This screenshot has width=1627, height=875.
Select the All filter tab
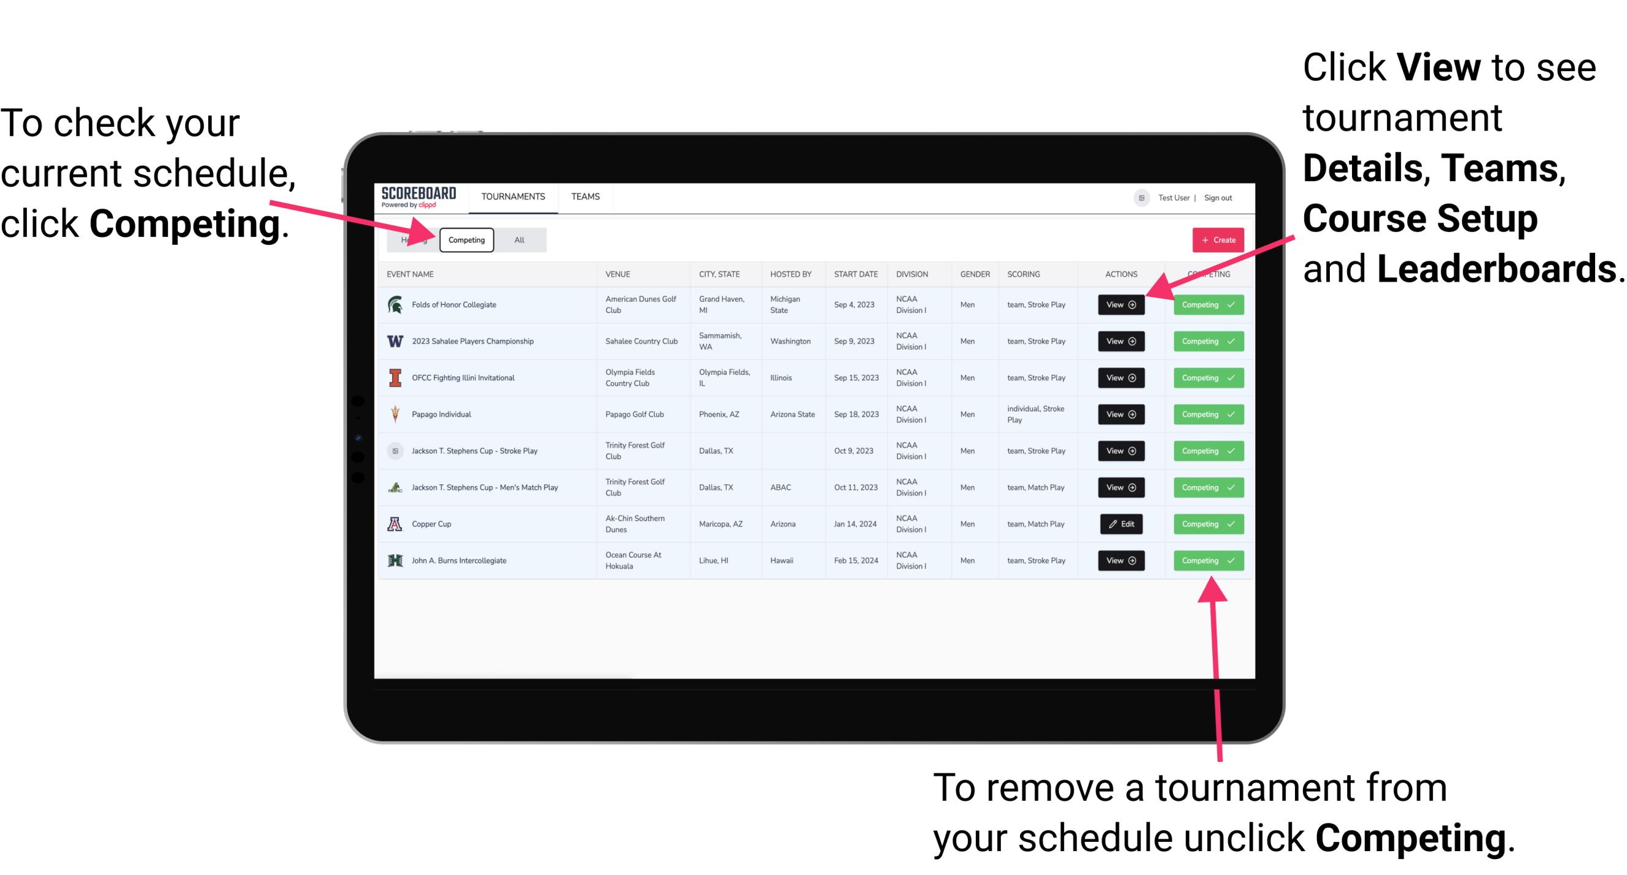tap(516, 239)
